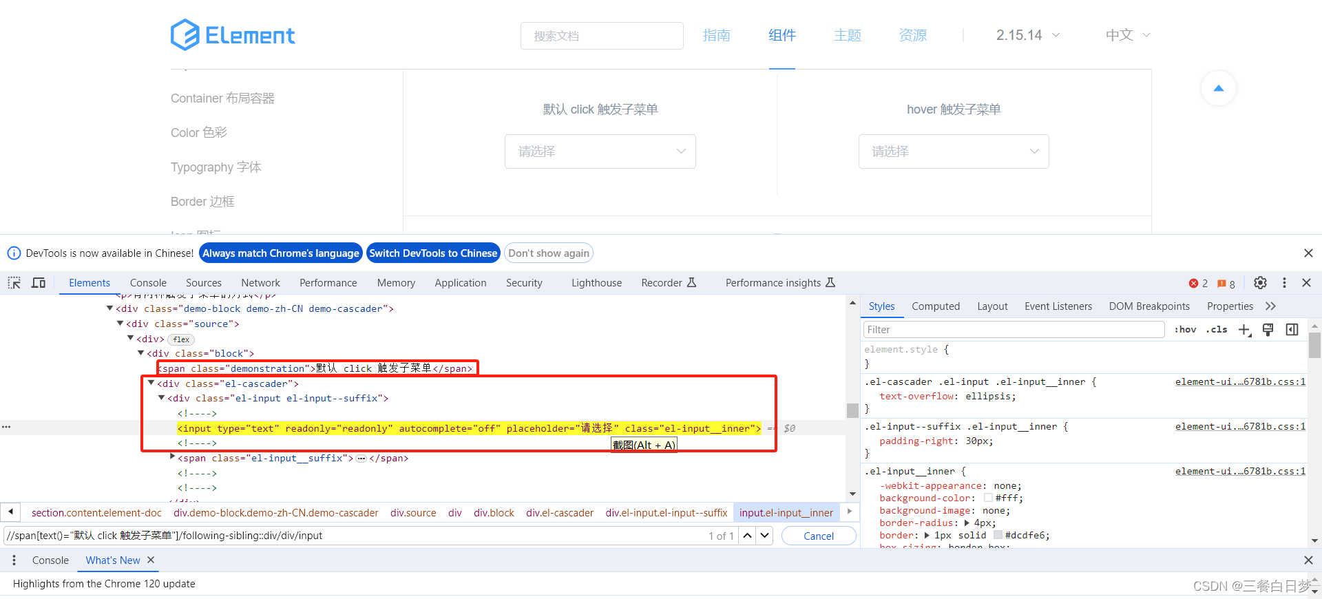The height and width of the screenshot is (599, 1322).
Task: Open the 2.15.14 version dropdown
Action: (x=1027, y=35)
